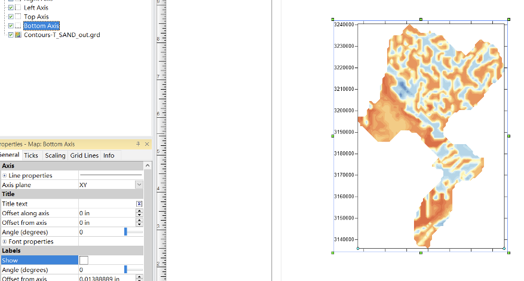
Task: Select the Bottom Axis tree item
Action: tap(41, 26)
